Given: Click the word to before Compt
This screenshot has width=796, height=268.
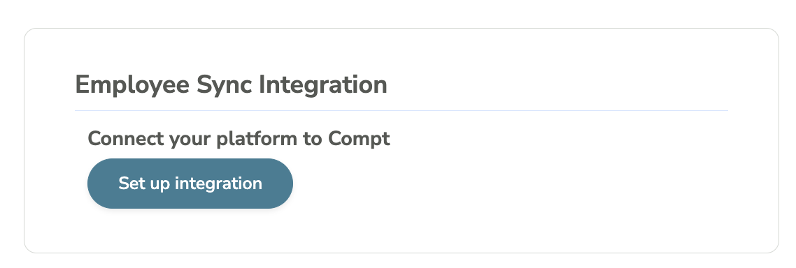Looking at the screenshot, I should coord(313,139).
